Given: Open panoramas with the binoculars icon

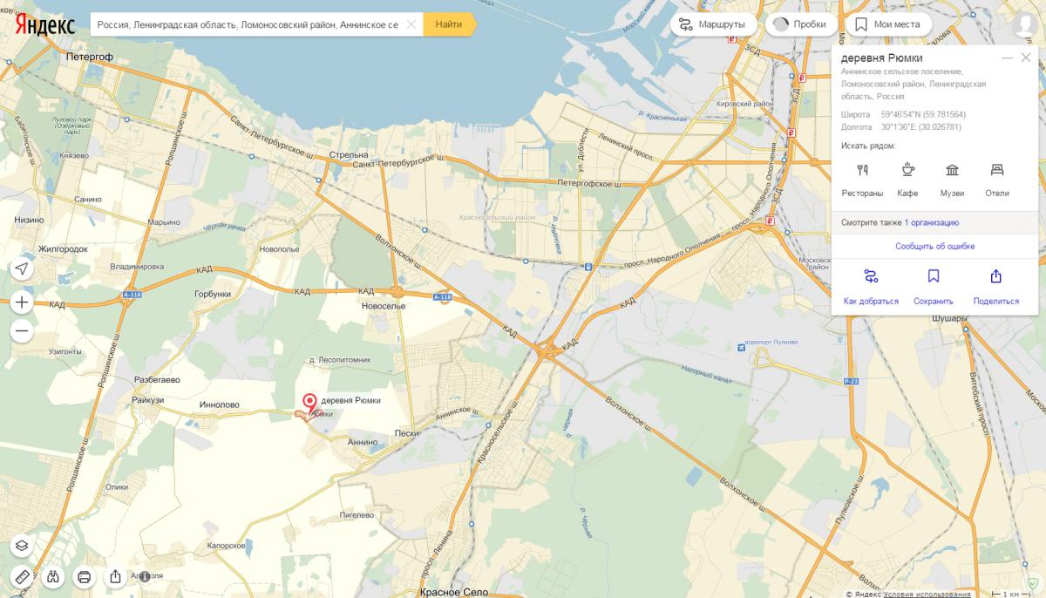Looking at the screenshot, I should (x=53, y=576).
